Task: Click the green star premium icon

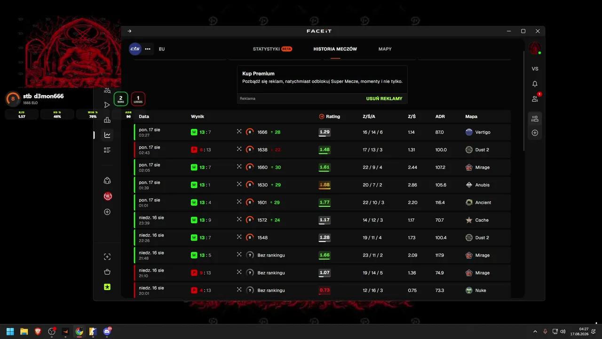Action: pyautogui.click(x=107, y=287)
